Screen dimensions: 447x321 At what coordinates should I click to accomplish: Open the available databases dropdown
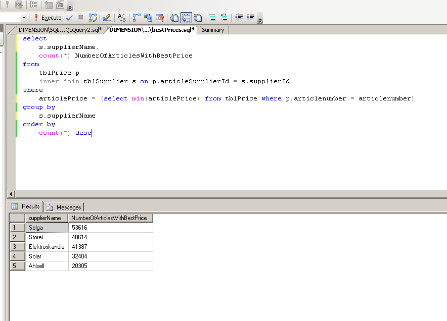point(24,18)
